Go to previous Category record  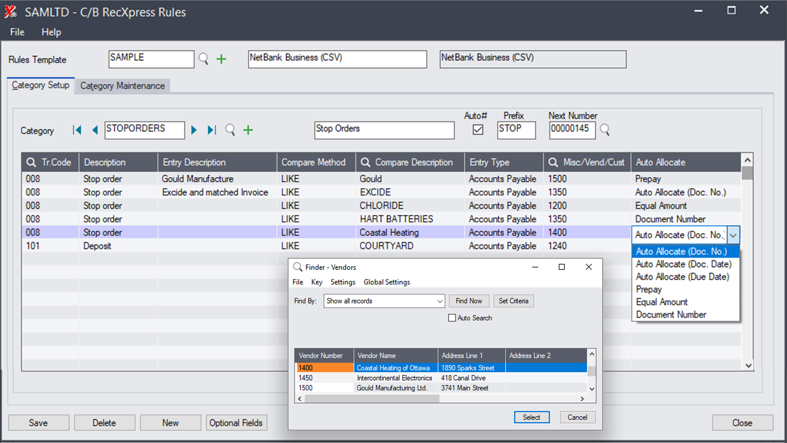click(x=95, y=130)
